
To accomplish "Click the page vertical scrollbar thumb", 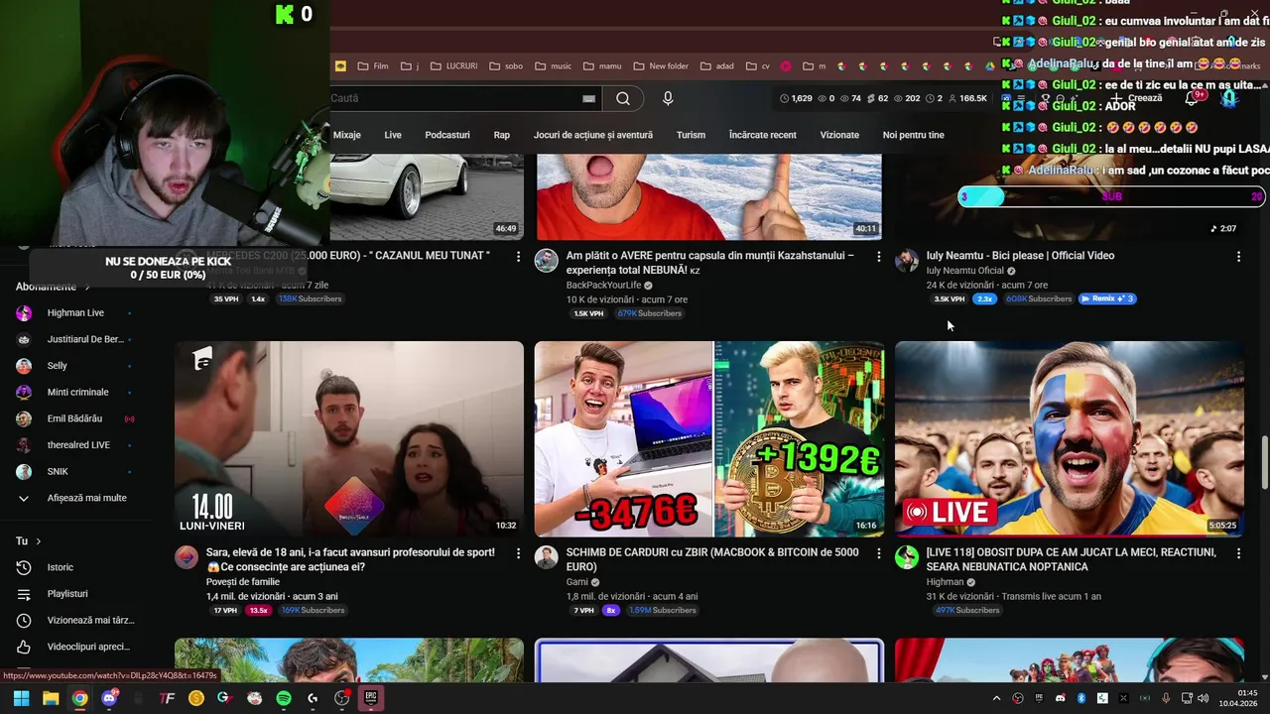I will (1264, 460).
